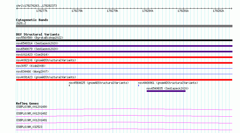Open nsv5560580 (ByrskaBishop2022) variant label
The height and width of the screenshot is (133, 240).
(x=40, y=38)
